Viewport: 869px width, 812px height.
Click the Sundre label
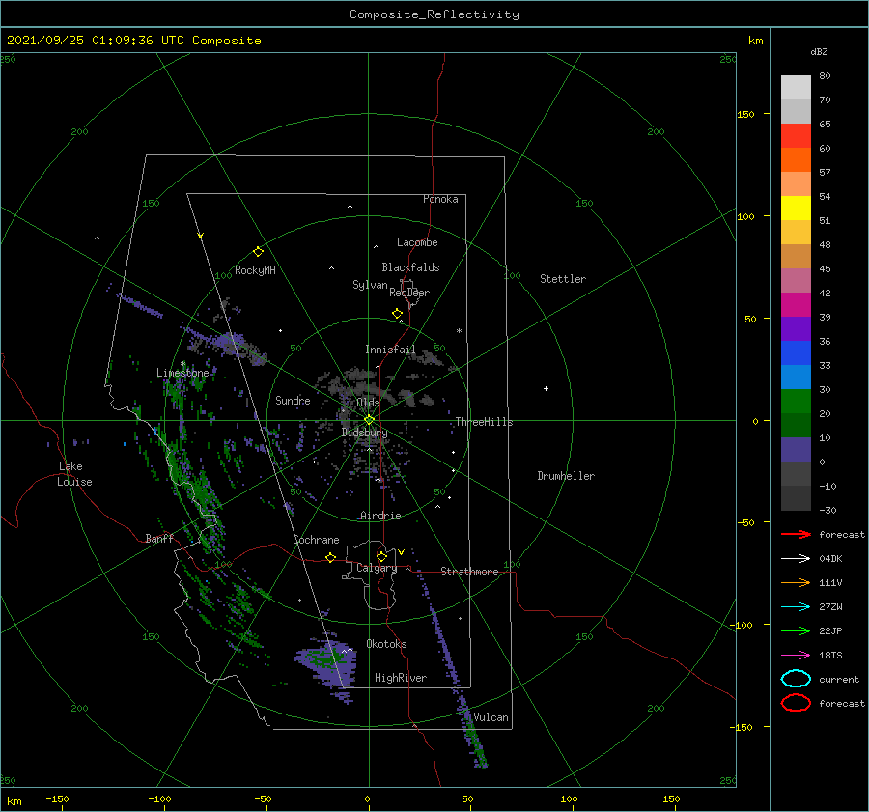coord(294,400)
